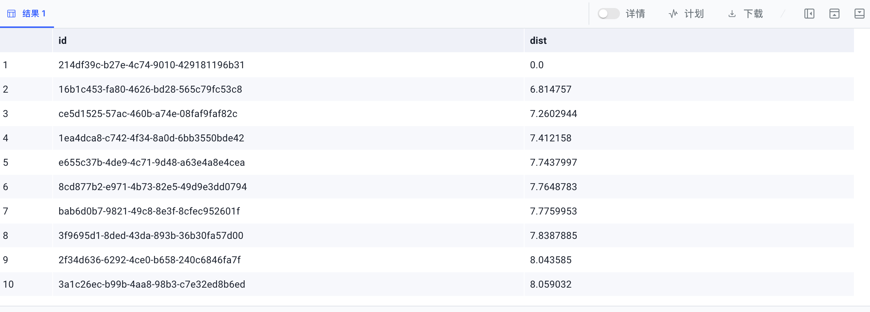Click the dist value 7.7759953

[x=553, y=211]
